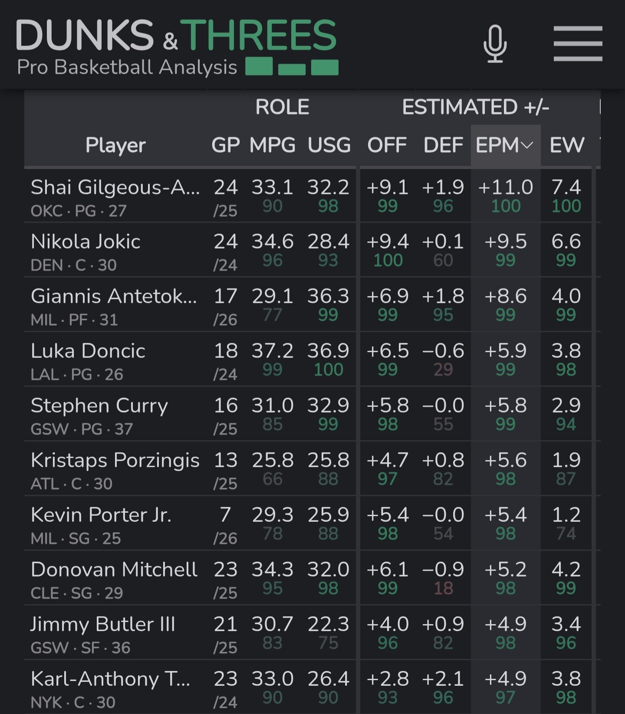This screenshot has height=714, width=625.
Task: Open Nikola Jokic's player page
Action: pyautogui.click(x=86, y=242)
